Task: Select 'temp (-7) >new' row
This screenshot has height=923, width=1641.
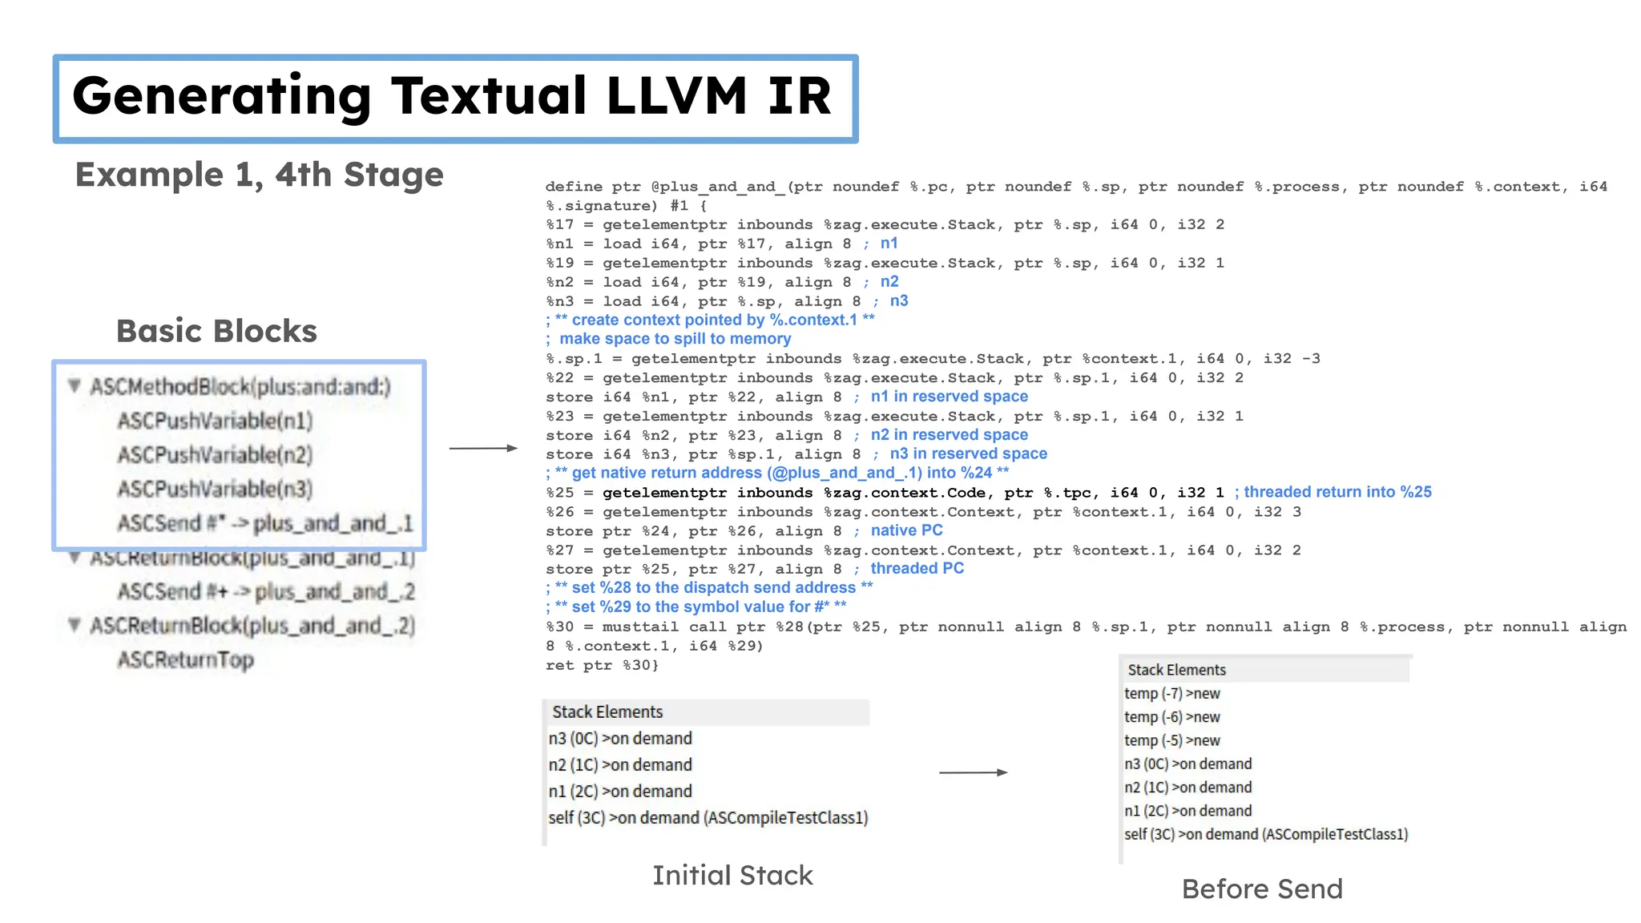Action: [x=1171, y=694]
